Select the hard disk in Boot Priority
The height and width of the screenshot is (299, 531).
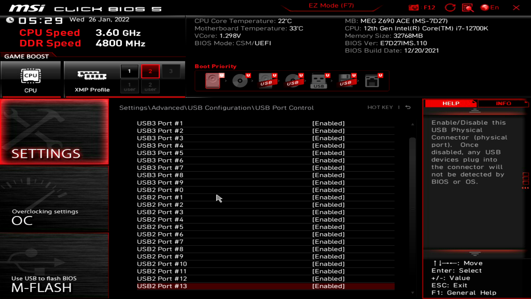tap(212, 81)
